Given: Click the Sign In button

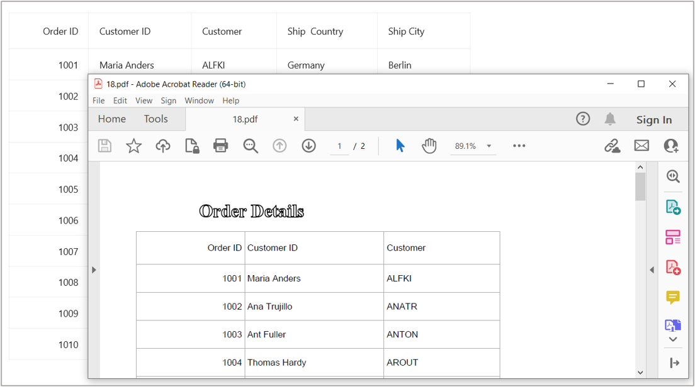Looking at the screenshot, I should 653,120.
